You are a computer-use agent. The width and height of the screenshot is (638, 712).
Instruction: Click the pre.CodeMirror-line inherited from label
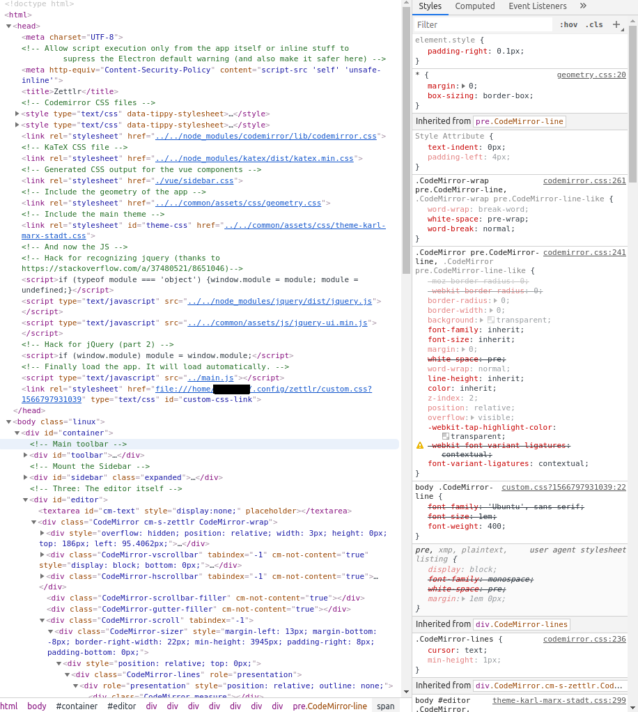tap(520, 121)
